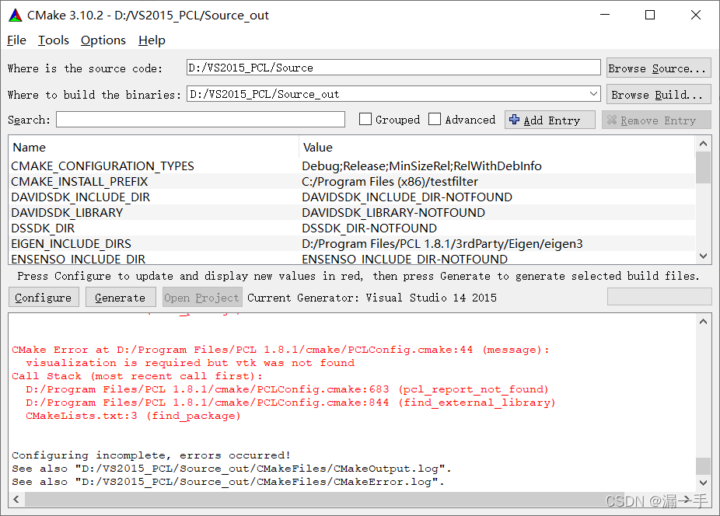Click the Remove Entry button
This screenshot has height=516, width=720.
click(656, 120)
